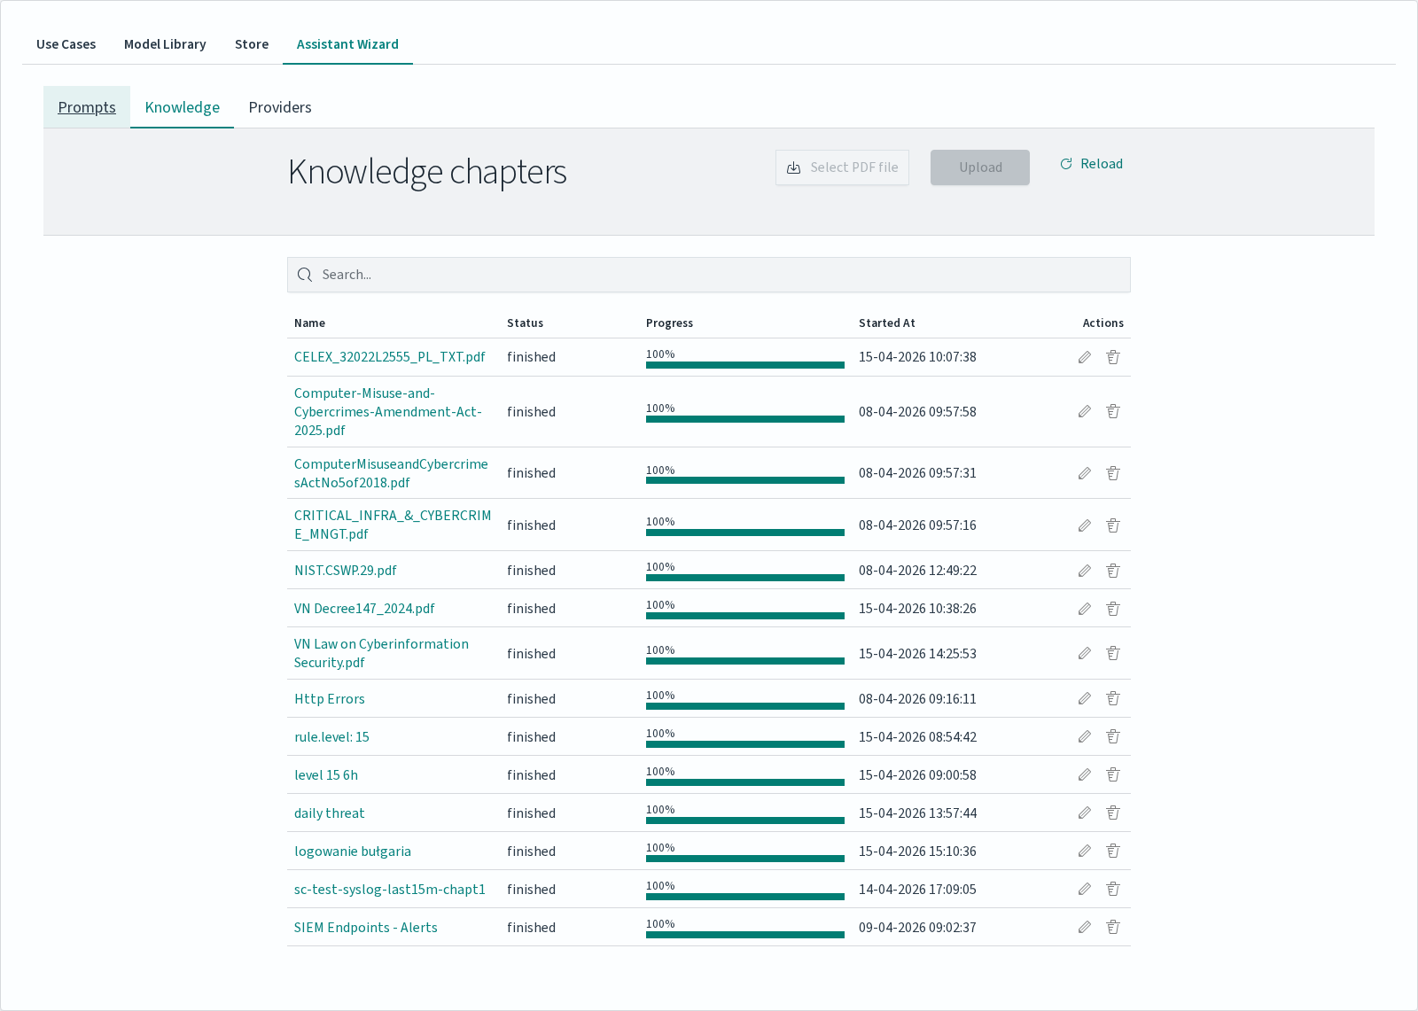Open the daily threat chapter link
Image resolution: width=1418 pixels, height=1011 pixels.
330,813
